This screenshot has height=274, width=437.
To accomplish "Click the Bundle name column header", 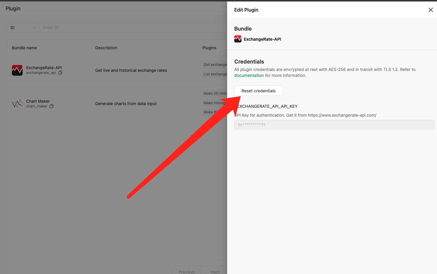I will click(x=24, y=48).
